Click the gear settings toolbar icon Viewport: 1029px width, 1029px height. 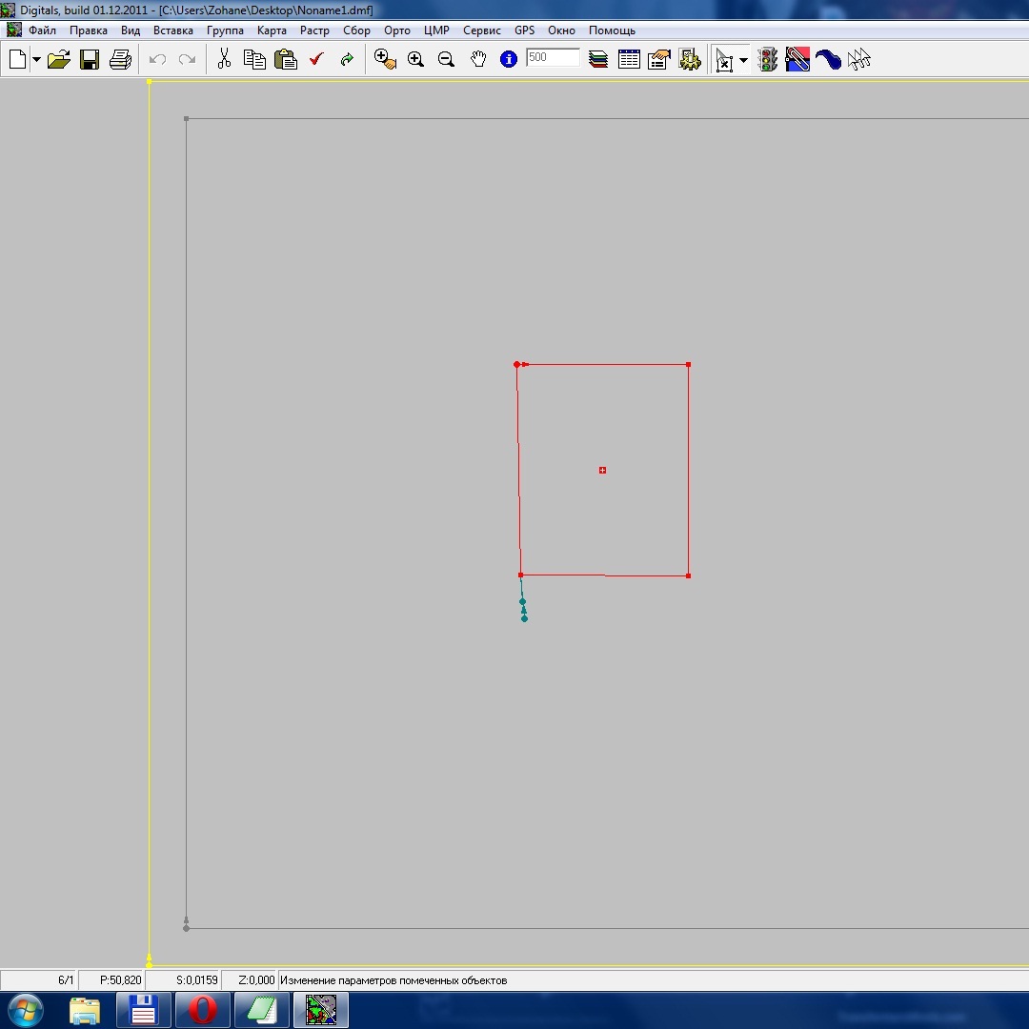pyautogui.click(x=690, y=59)
